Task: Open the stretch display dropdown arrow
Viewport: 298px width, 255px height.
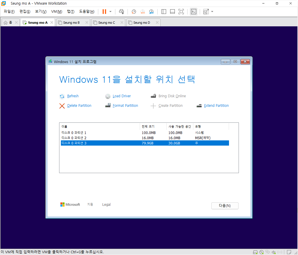Action: click(212, 12)
